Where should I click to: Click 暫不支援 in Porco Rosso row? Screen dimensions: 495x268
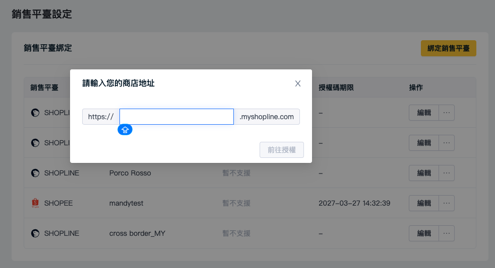(x=236, y=173)
